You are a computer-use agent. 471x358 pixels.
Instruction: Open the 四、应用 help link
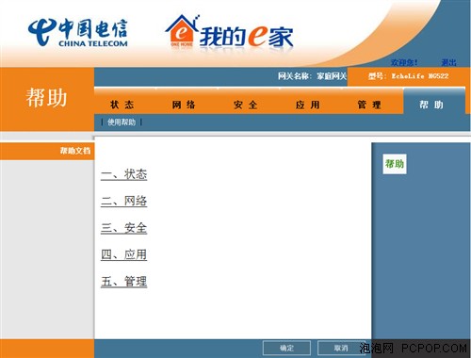pyautogui.click(x=123, y=254)
